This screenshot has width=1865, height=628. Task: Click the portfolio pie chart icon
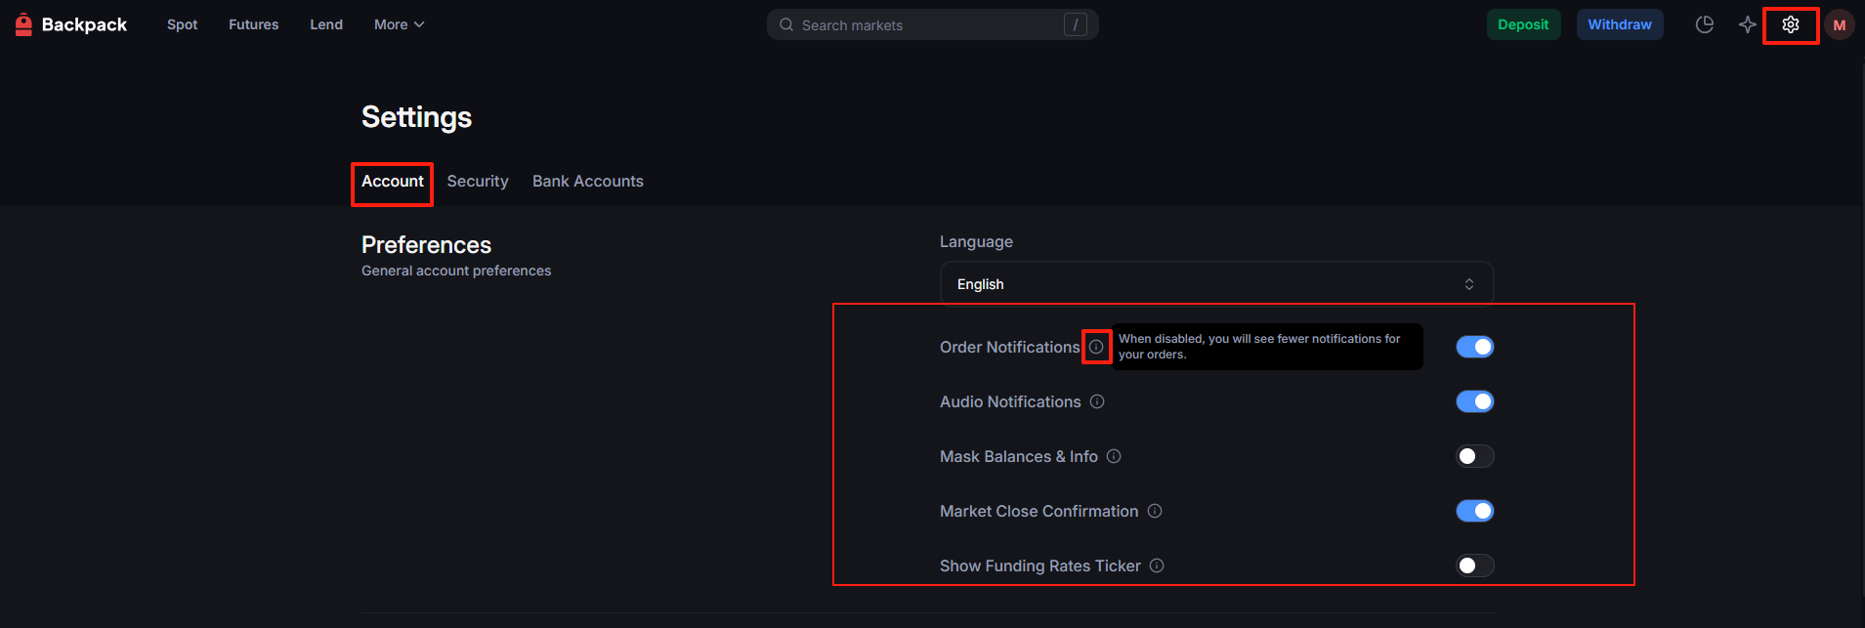(x=1704, y=25)
